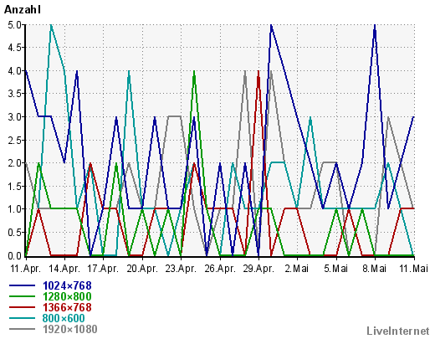Click the 4.5 y-axis value

[x=14, y=48]
